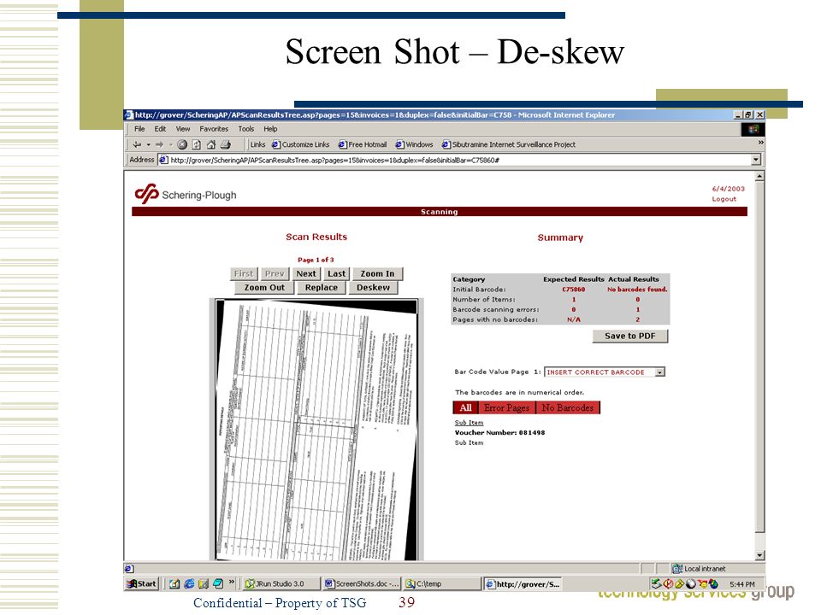This screenshot has height=615, width=821.
Task: Open the C:\temp taskbar window
Action: pos(442,584)
